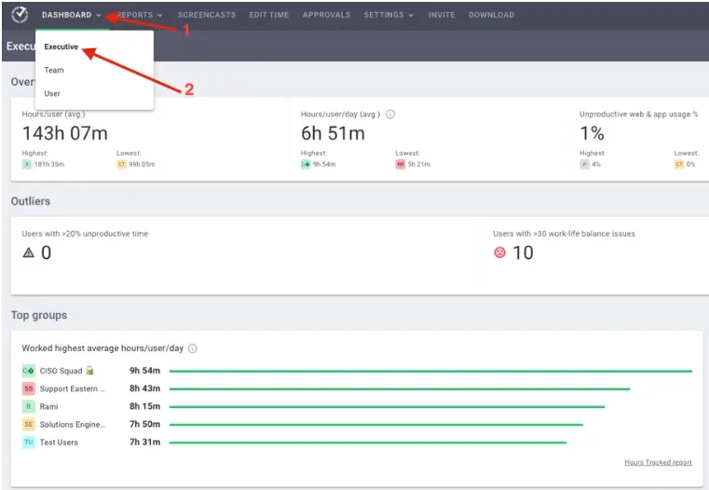Open the Dashboard dropdown menu

[x=71, y=15]
